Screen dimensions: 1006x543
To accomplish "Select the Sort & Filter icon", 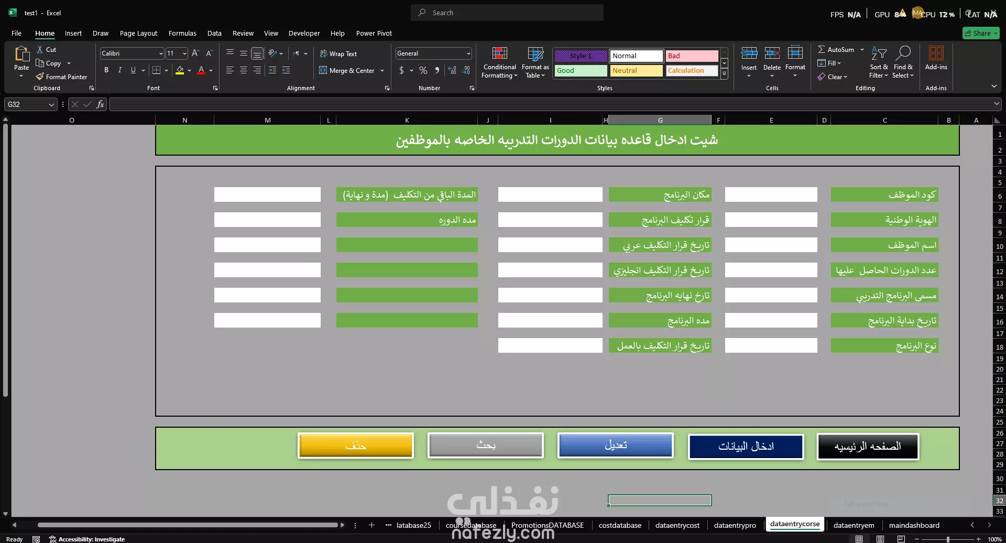I will pos(879,53).
